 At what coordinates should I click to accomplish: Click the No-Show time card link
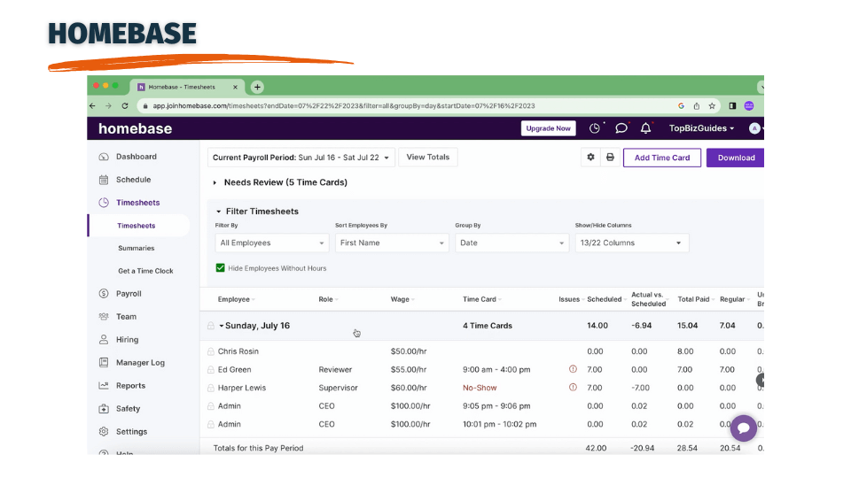coord(480,388)
